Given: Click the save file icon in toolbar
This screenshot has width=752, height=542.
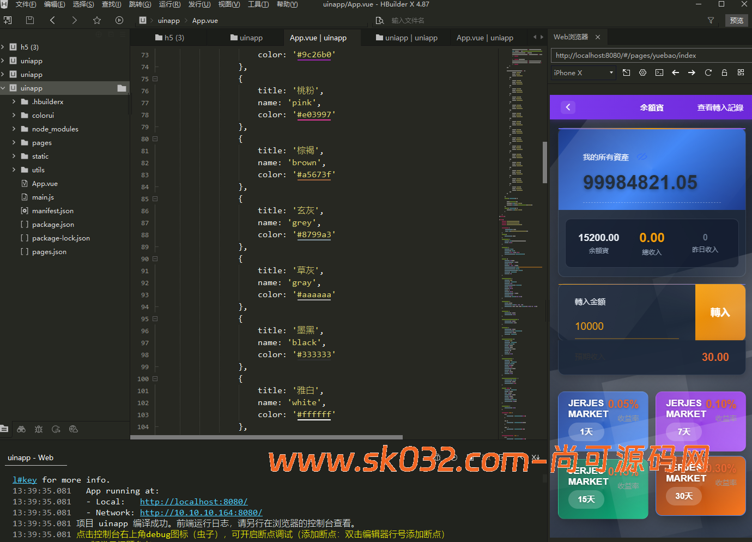Looking at the screenshot, I should (x=30, y=20).
